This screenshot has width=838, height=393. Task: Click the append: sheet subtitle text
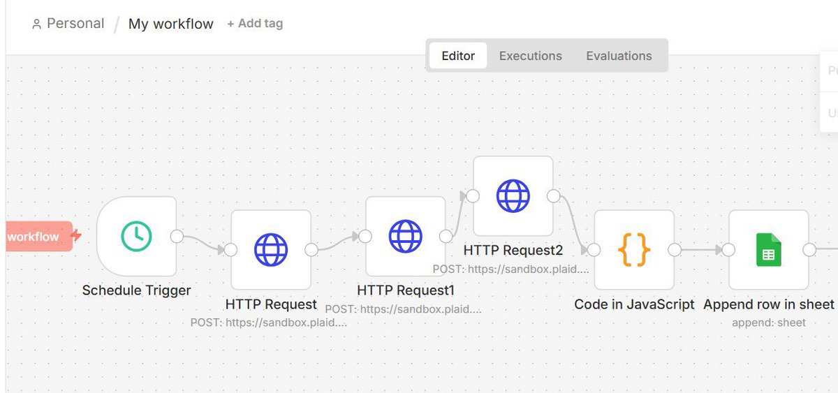pos(769,322)
